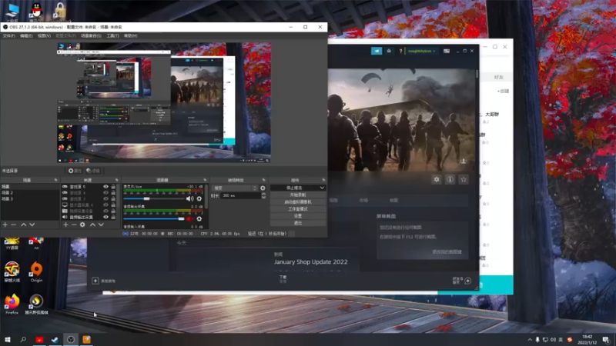Enable Studio Mode button
The width and height of the screenshot is (616, 346).
tap(298, 209)
